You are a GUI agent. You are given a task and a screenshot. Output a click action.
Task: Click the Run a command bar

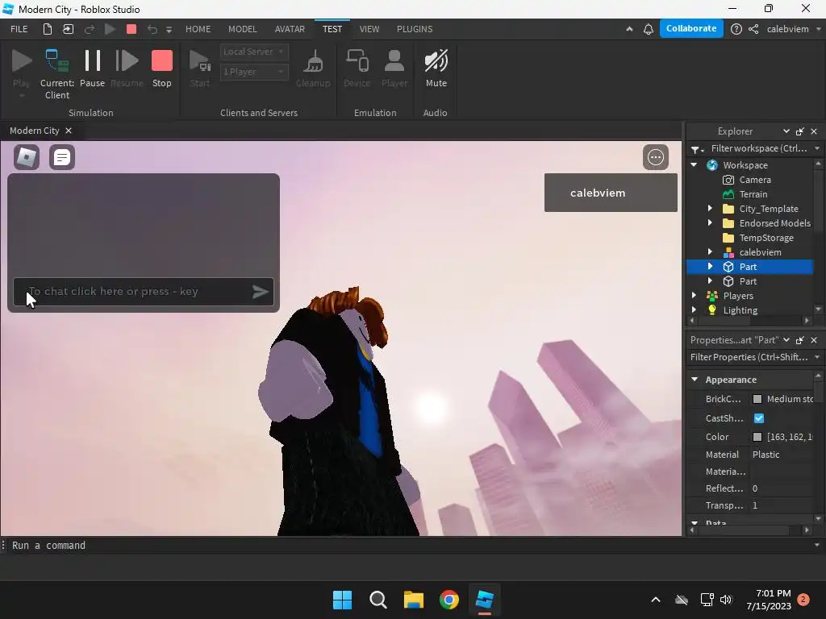[x=411, y=546]
